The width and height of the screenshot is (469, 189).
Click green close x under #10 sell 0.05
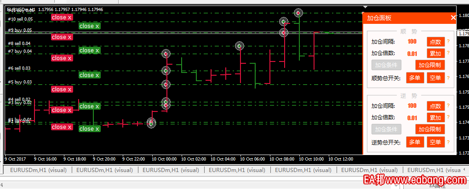[x=90, y=26]
